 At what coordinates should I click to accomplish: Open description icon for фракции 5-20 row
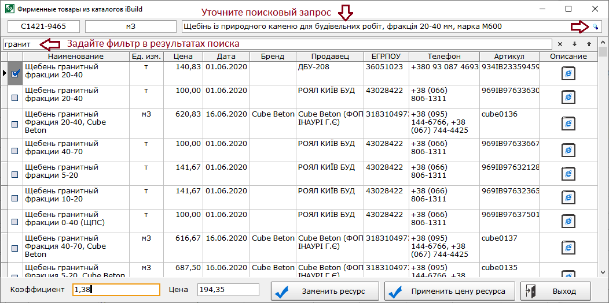tap(568, 174)
